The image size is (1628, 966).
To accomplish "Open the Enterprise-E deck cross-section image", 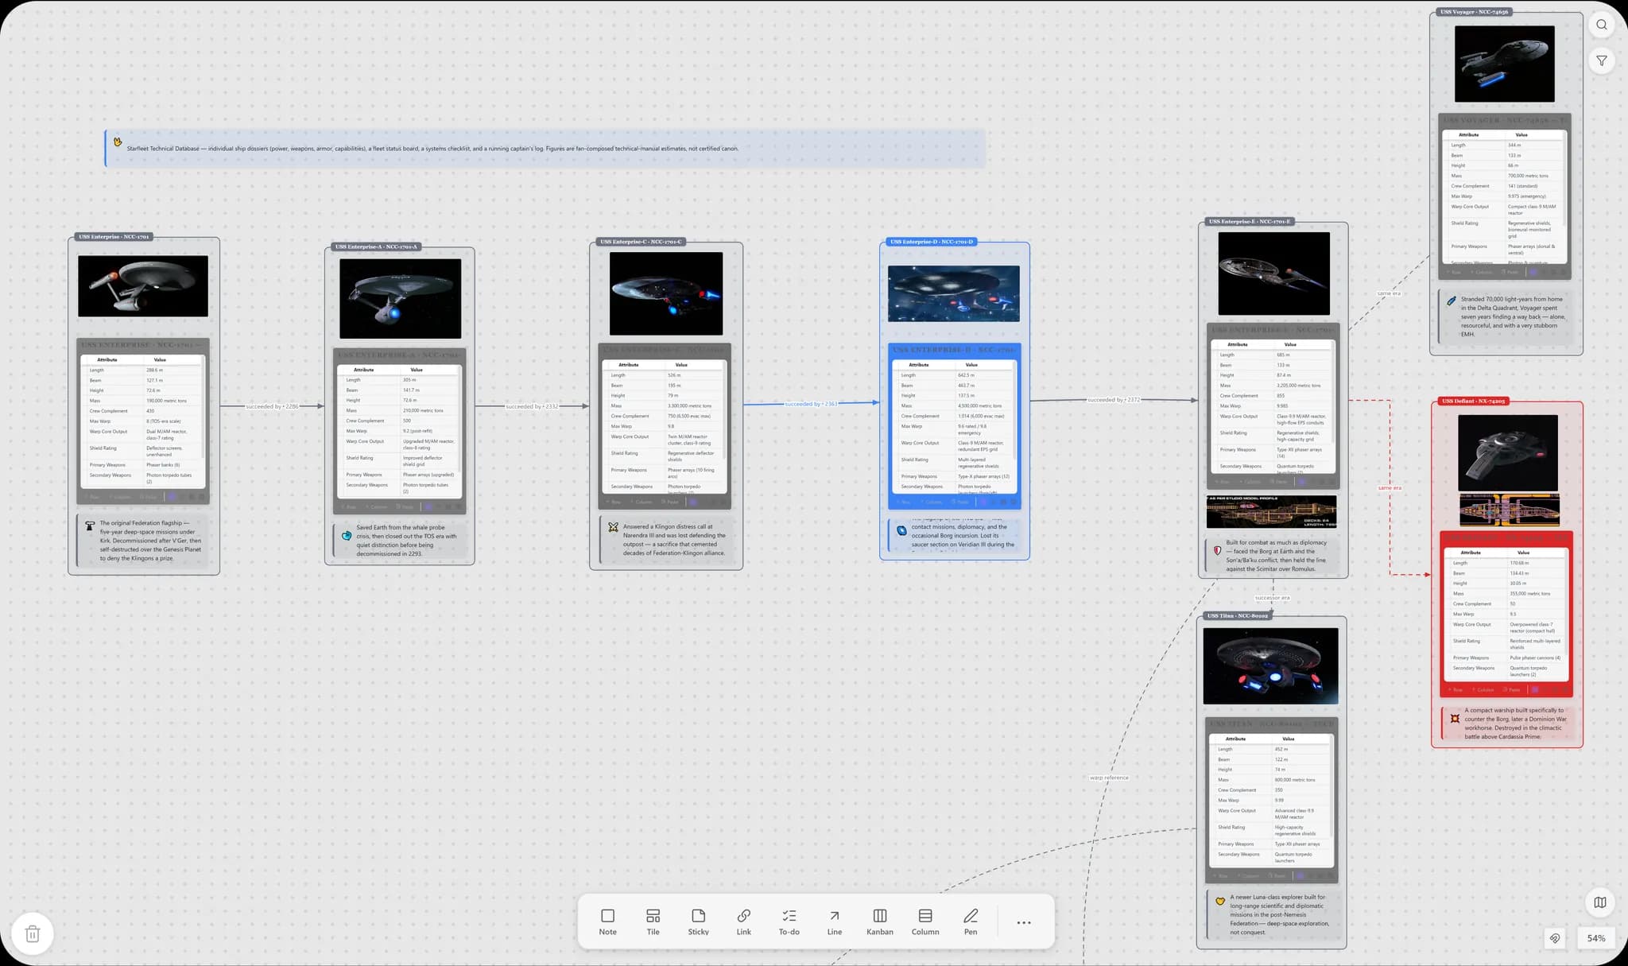I will (x=1271, y=511).
